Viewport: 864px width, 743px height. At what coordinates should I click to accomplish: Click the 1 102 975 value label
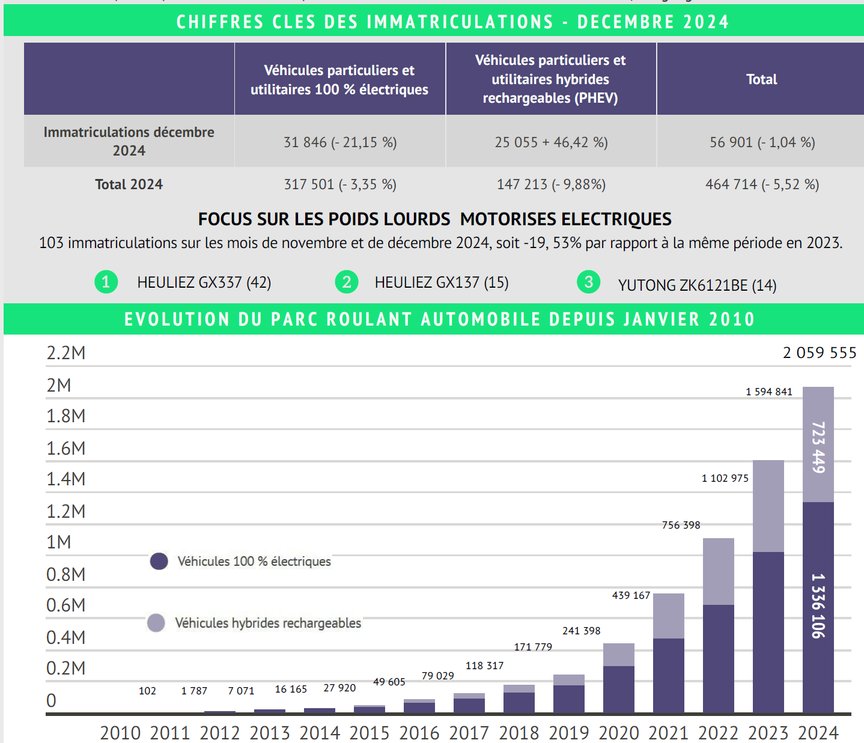coord(725,478)
